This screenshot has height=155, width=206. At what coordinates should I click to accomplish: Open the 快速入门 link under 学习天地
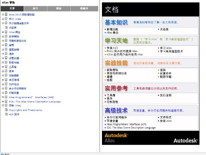[x=112, y=48]
